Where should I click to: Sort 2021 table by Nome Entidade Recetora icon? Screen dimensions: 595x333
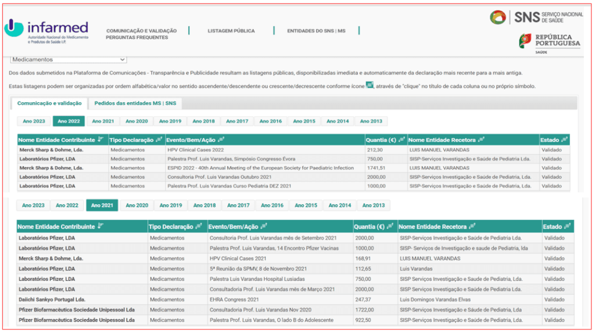(473, 227)
